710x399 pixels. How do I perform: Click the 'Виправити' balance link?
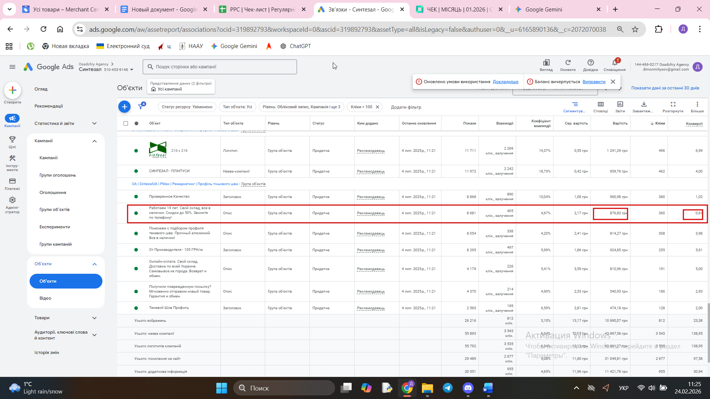[x=594, y=82]
